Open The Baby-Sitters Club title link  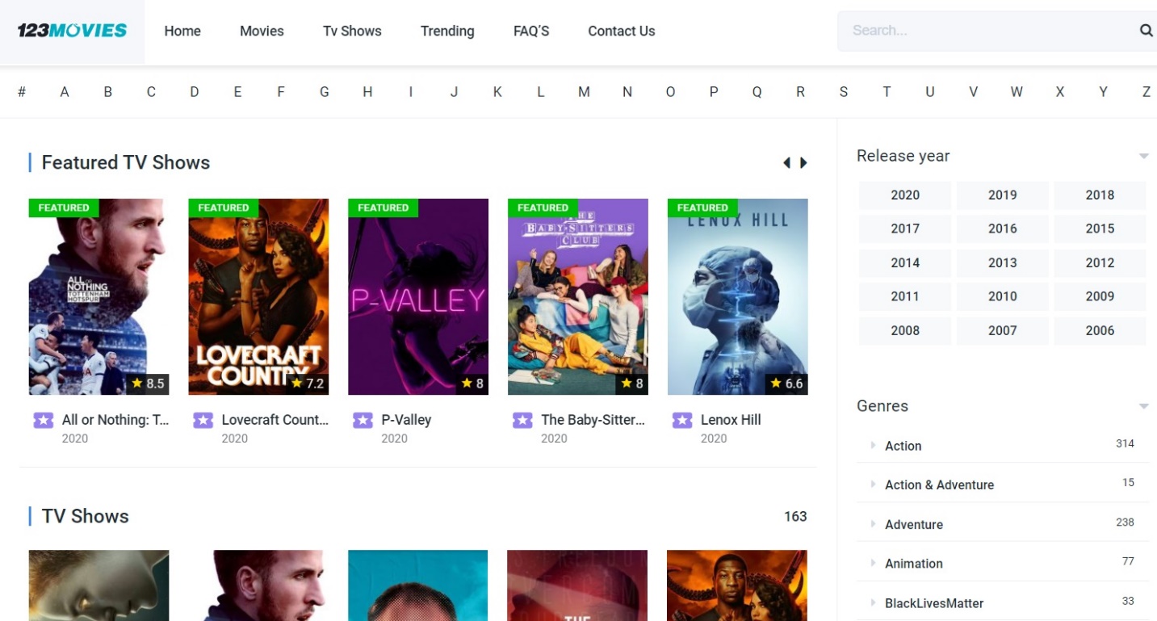[x=593, y=420]
